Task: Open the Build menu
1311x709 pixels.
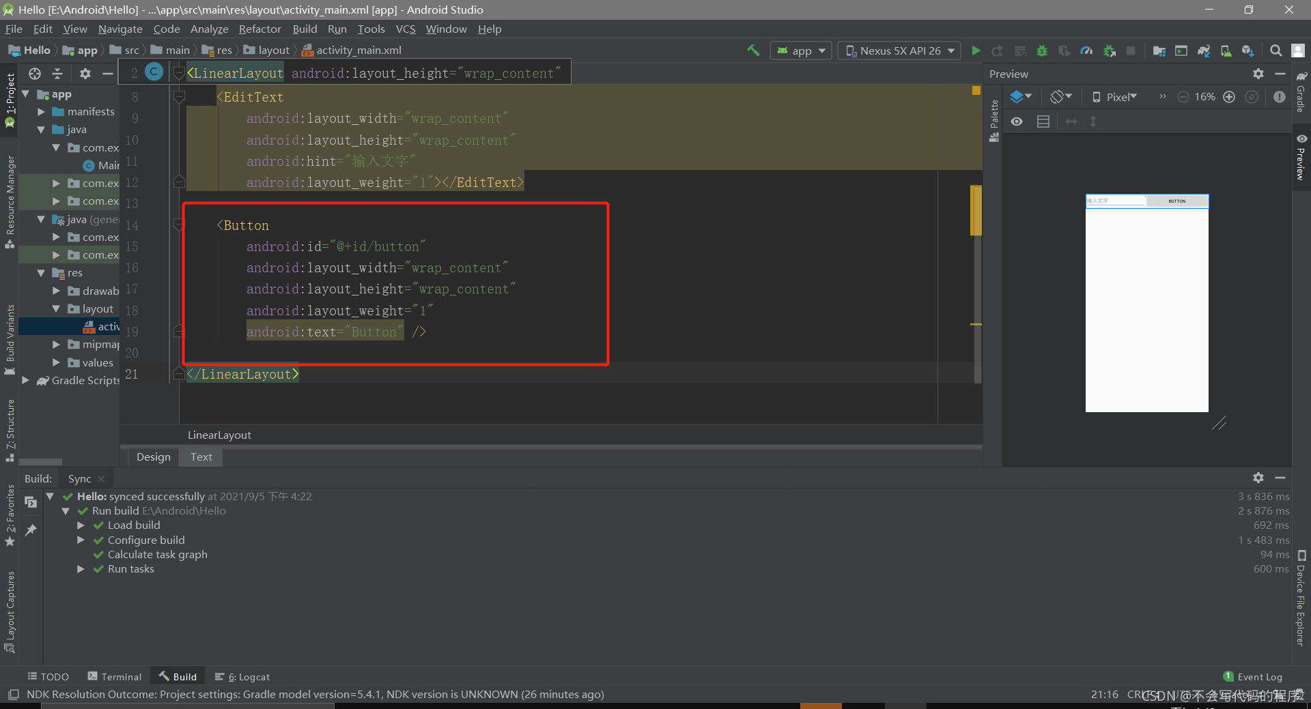Action: coord(305,29)
